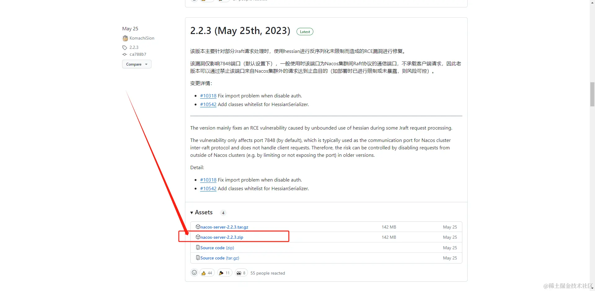This screenshot has height=291, width=595.
Task: Click the Assets count badge showing 4
Action: tap(223, 213)
